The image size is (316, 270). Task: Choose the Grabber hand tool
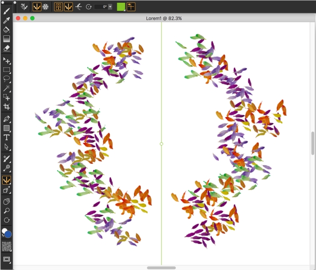coord(7,201)
